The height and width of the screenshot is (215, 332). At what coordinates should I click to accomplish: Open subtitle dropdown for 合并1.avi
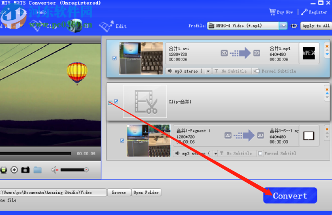(x=254, y=71)
